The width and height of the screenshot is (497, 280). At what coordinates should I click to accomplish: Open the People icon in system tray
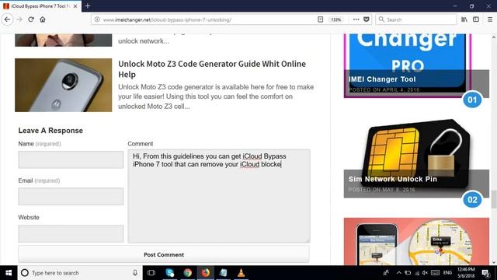point(386,273)
